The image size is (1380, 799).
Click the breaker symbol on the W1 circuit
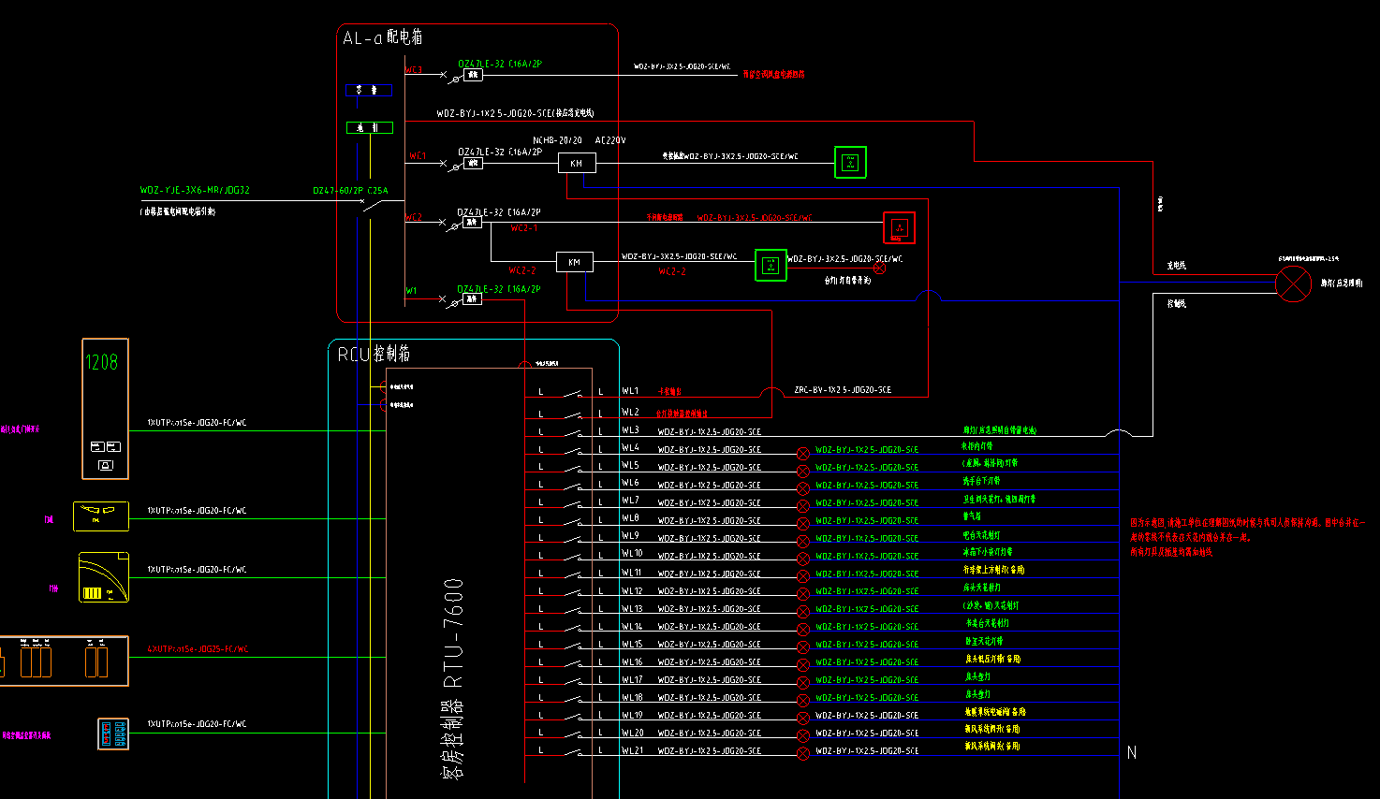459,299
